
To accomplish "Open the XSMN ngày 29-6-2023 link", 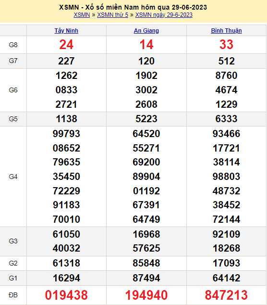I will pos(164,15).
